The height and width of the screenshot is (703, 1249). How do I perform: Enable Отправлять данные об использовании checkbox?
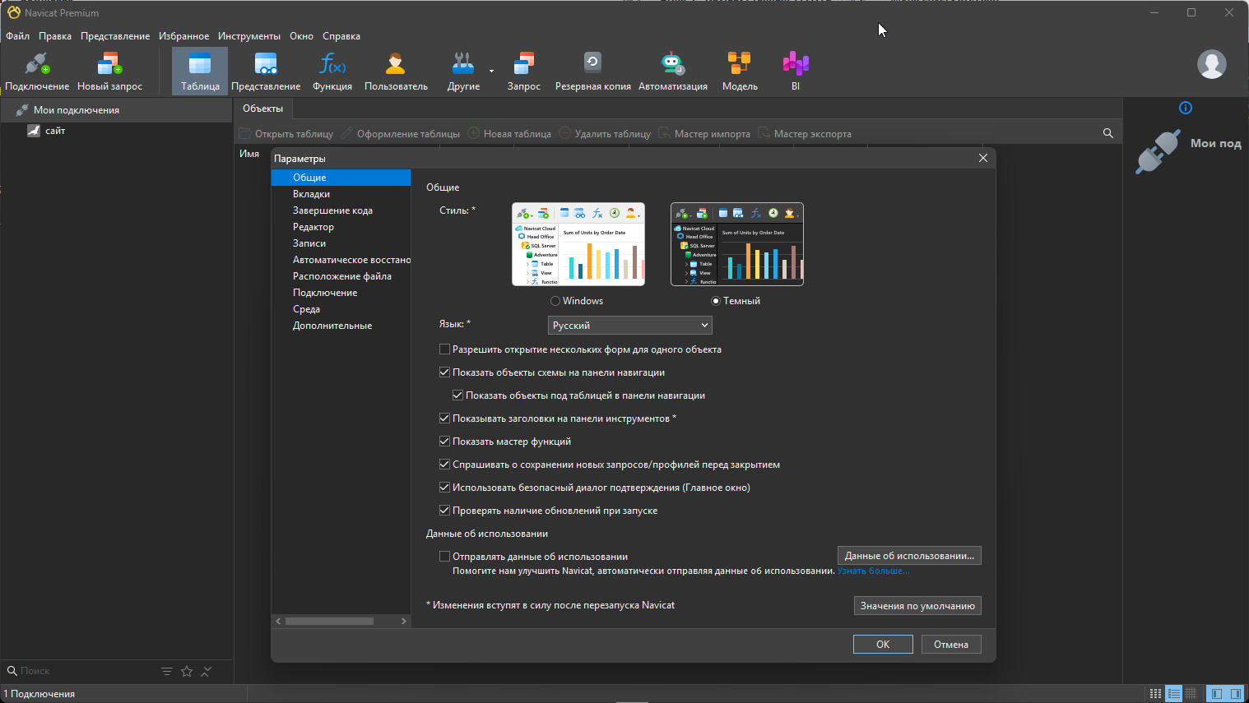pos(445,557)
